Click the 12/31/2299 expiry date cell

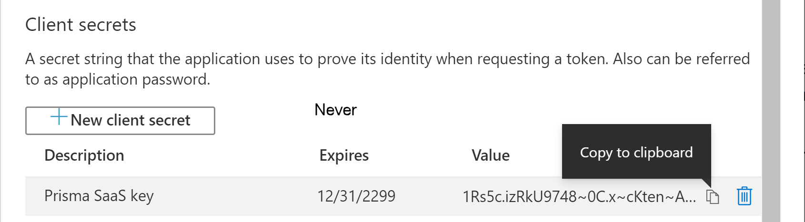(356, 196)
